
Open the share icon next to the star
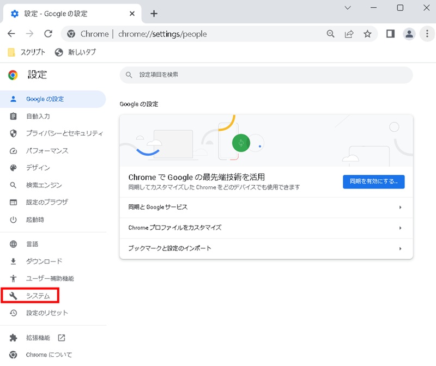[349, 33]
